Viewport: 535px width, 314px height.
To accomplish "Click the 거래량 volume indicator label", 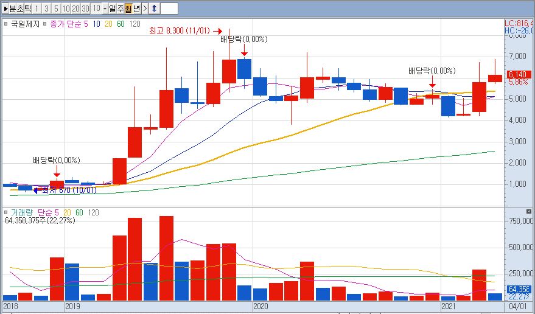I will pos(21,212).
